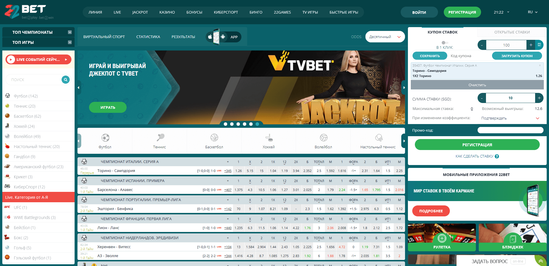The height and width of the screenshot is (266, 549).
Task: Open the Live menu item
Action: [x=117, y=12]
